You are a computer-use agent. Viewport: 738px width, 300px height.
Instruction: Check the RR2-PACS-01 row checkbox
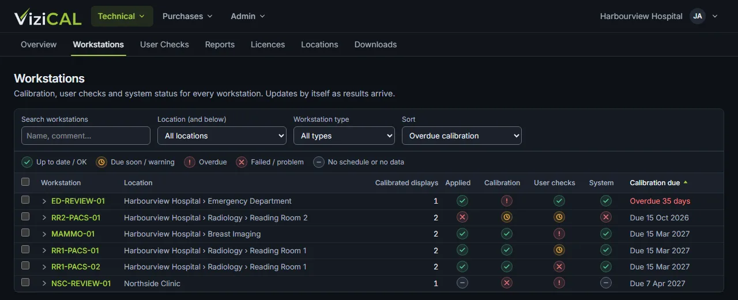(25, 216)
